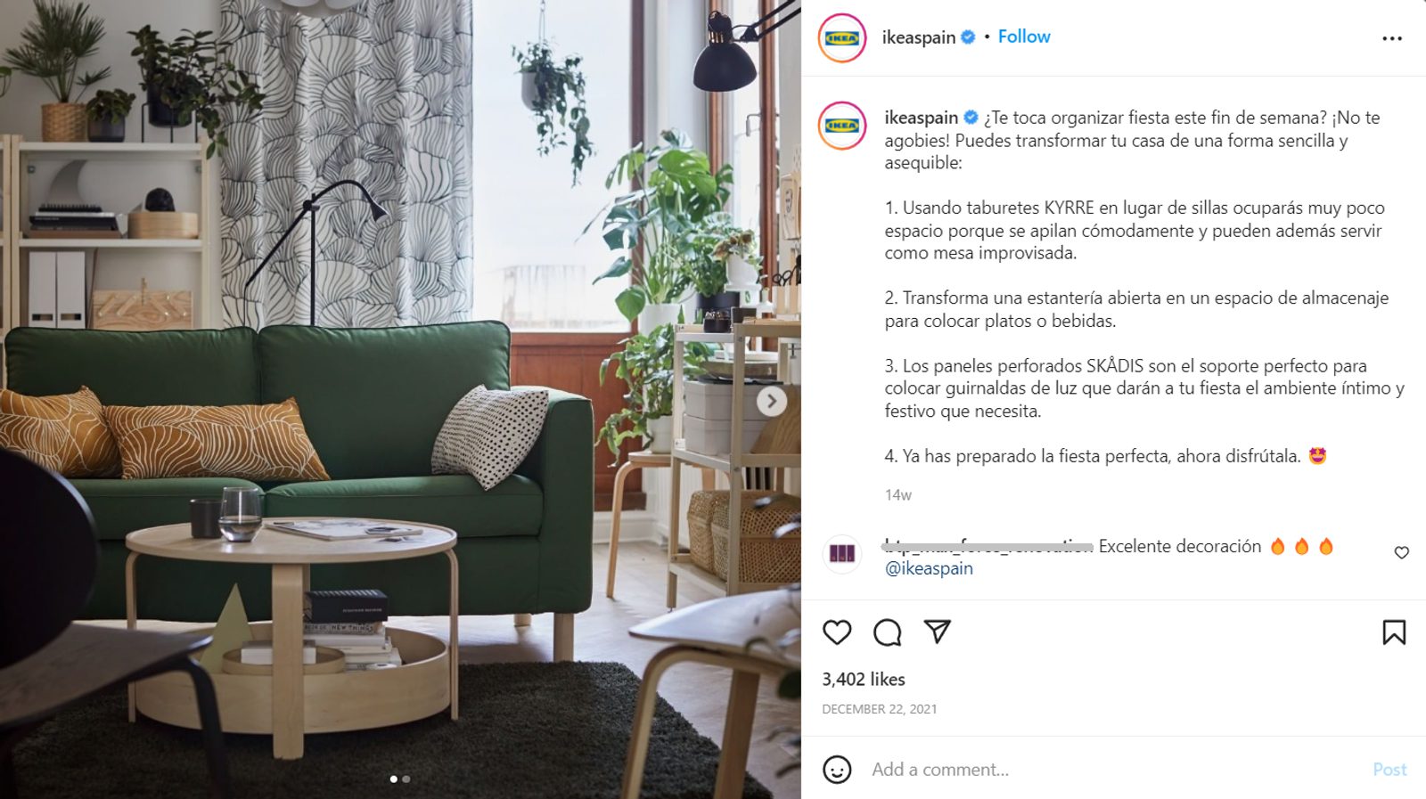Share the post via paper plane icon
The height and width of the screenshot is (799, 1426).
(x=937, y=632)
